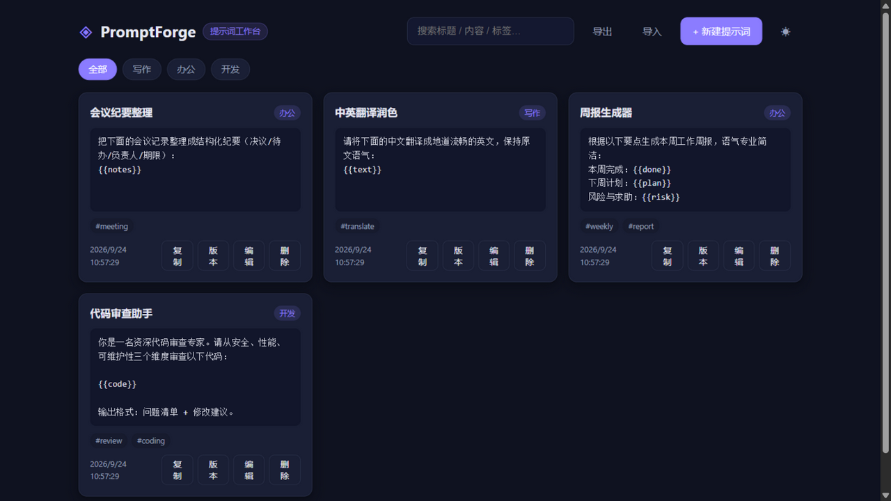Click 开发 badge on 代码审查助手 card

point(287,313)
